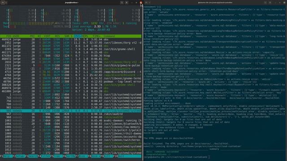Select avahi-daemon: running process row
The height and width of the screenshot is (161, 287).
(x=71, y=120)
